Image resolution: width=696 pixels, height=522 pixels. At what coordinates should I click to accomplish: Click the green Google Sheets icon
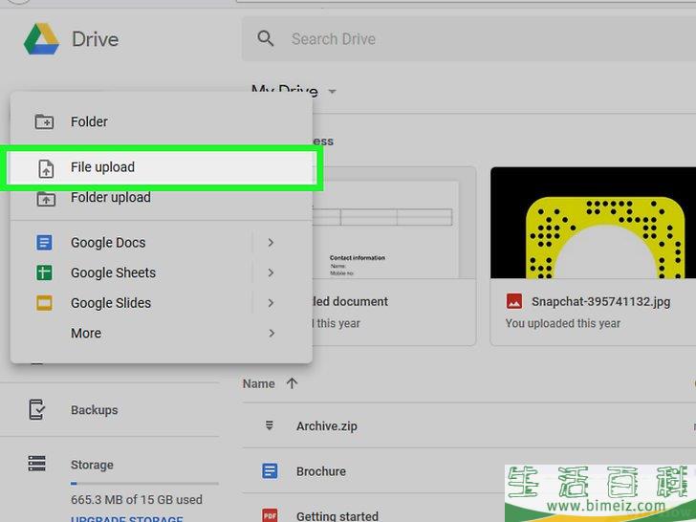point(44,272)
